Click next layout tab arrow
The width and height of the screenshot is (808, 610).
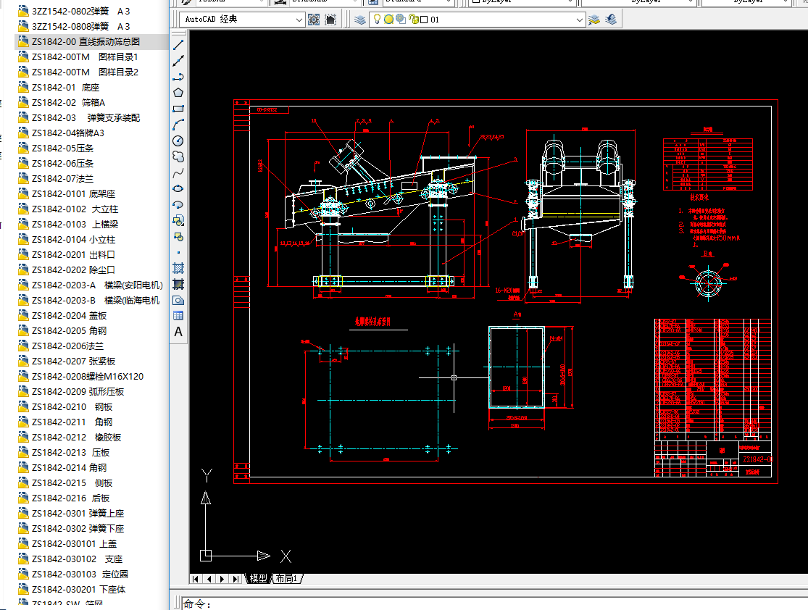pos(222,579)
